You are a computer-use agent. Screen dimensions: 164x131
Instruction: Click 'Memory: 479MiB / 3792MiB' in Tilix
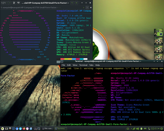tap(72, 54)
